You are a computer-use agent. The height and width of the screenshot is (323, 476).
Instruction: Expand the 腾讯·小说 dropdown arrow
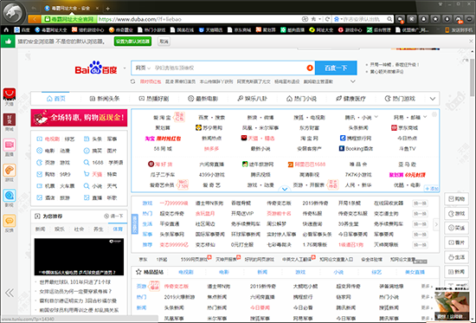point(376,117)
